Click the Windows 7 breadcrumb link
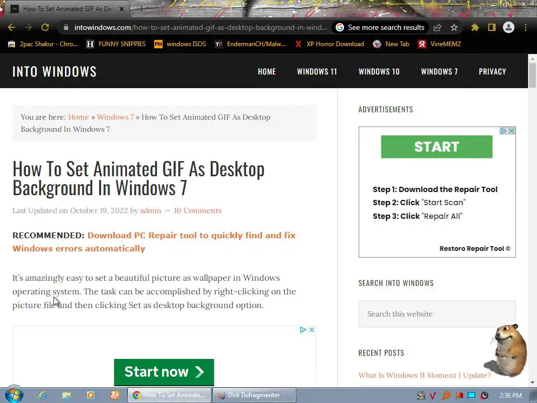Screen dimensions: 537x403 [x=115, y=117]
